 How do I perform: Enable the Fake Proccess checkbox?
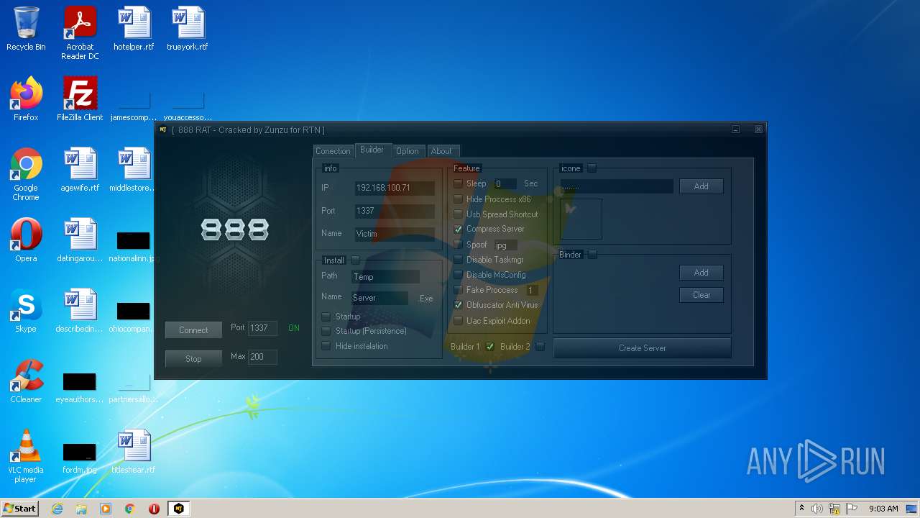pyautogui.click(x=458, y=290)
